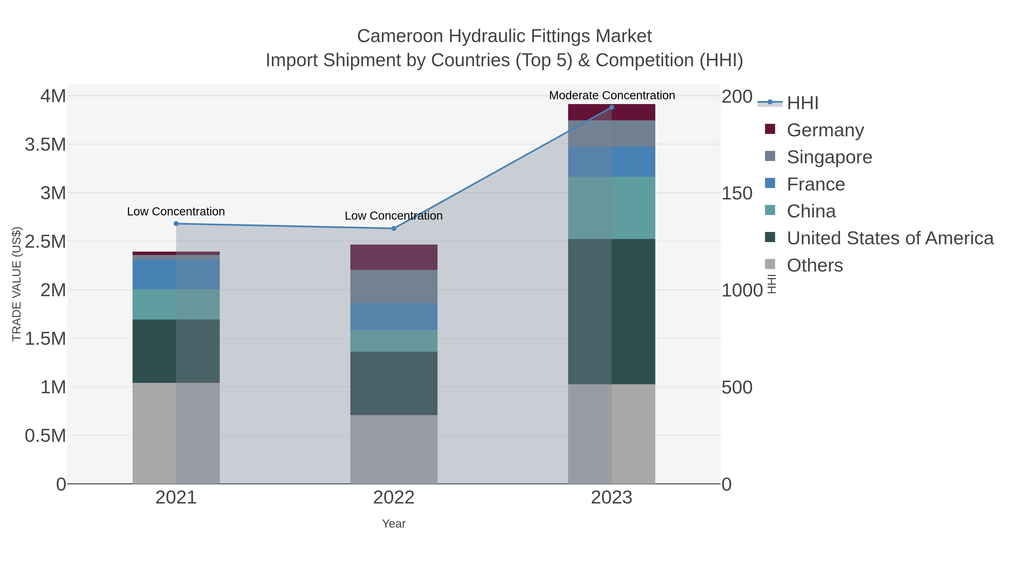Click the 2021 United States bar segment
Image resolution: width=1009 pixels, height=568 pixels.
(x=176, y=351)
